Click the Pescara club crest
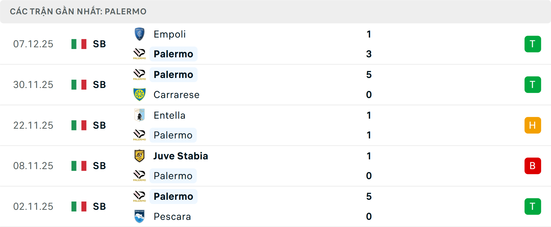The height and width of the screenshot is (227, 551). tap(139, 216)
